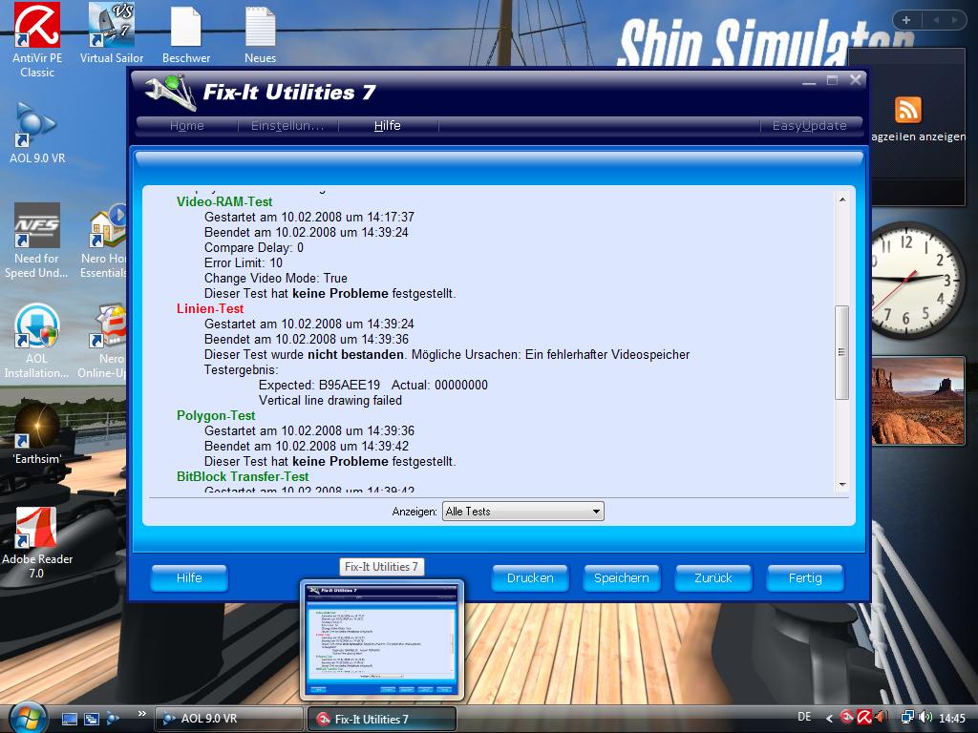The height and width of the screenshot is (733, 978).
Task: Click the network connection tray icon
Action: [907, 718]
